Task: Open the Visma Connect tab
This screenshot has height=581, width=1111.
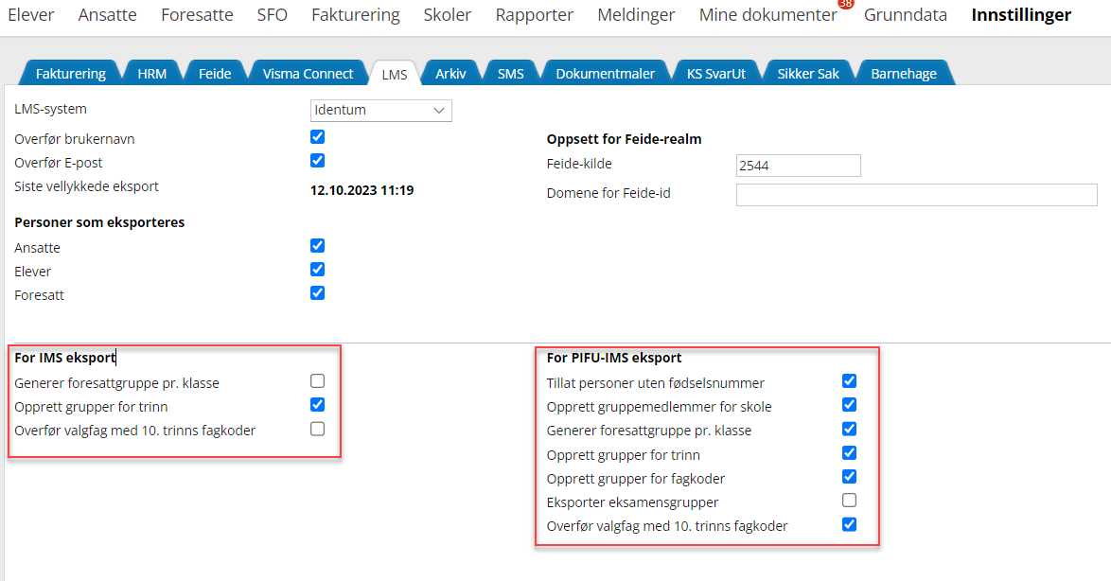Action: click(x=308, y=74)
